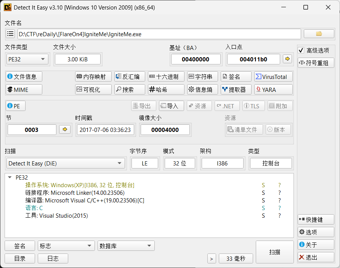Image resolution: width=340 pixels, height=268 pixels.
Task: Open 搜索 search tool
Action: tap(130, 90)
